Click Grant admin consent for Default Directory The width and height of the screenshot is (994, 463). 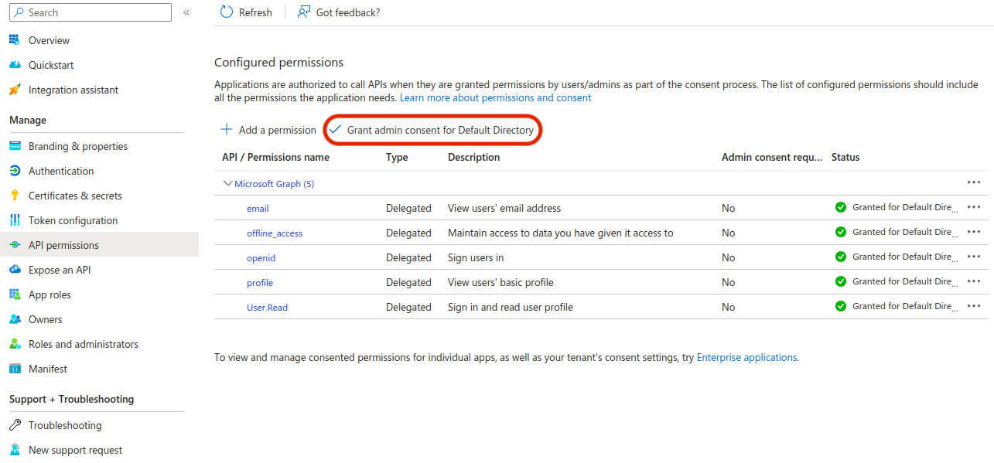pyautogui.click(x=432, y=130)
